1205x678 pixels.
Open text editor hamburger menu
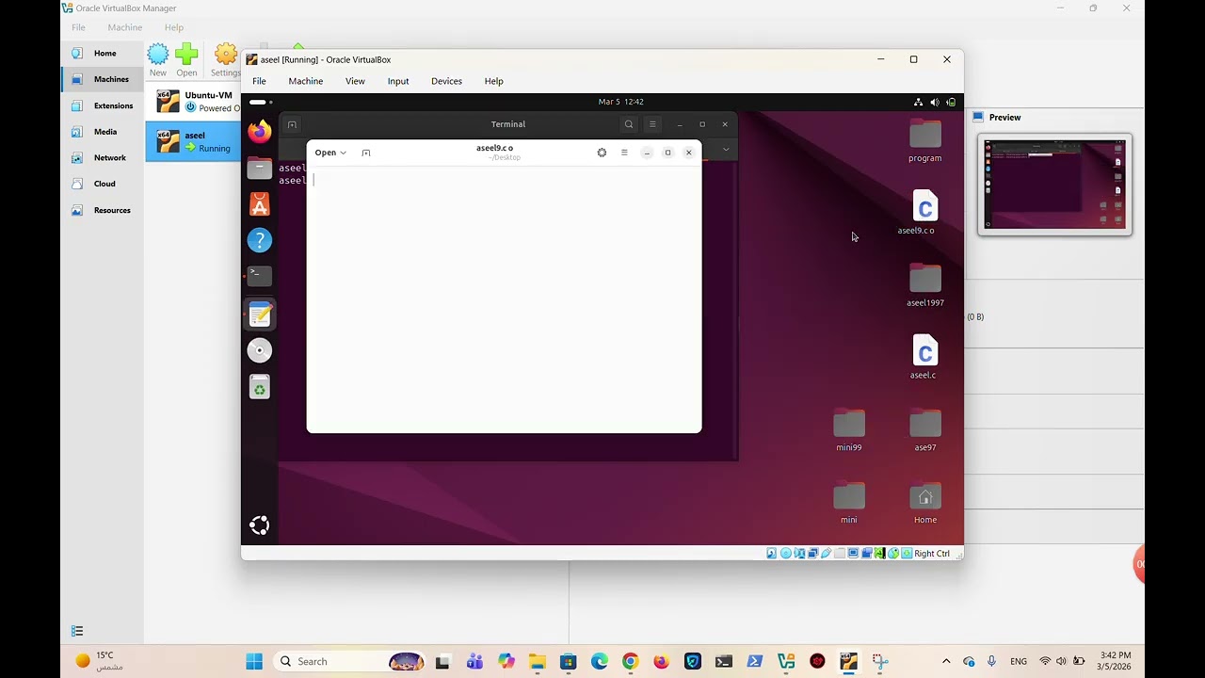pos(624,153)
